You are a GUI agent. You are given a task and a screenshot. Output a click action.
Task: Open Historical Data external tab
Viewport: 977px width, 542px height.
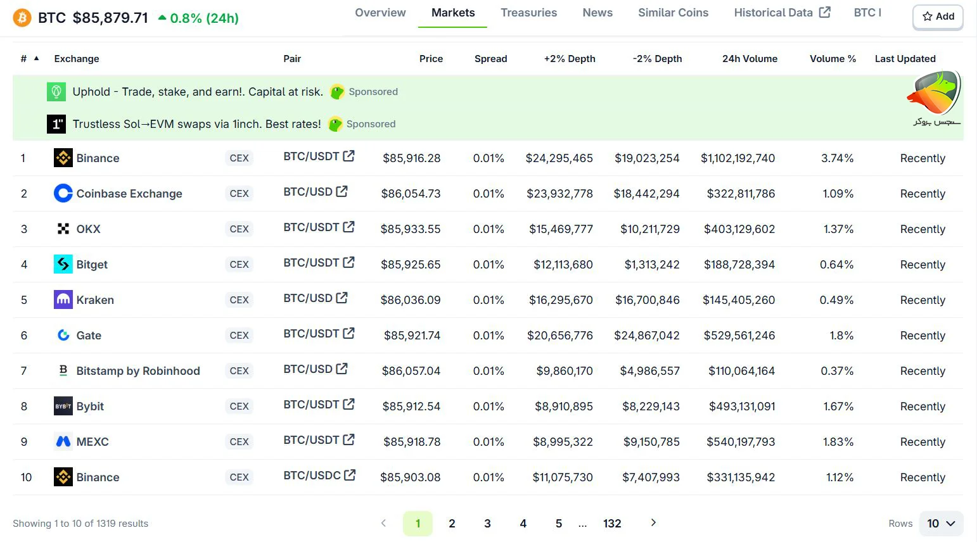(x=782, y=13)
